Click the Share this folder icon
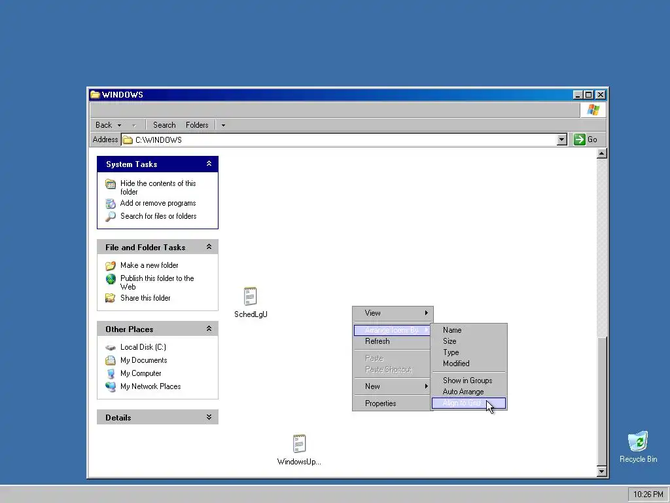 click(110, 298)
